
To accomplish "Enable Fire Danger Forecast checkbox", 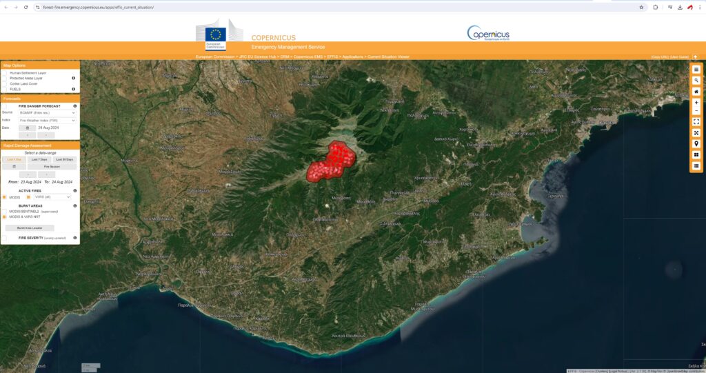I will point(5,106).
